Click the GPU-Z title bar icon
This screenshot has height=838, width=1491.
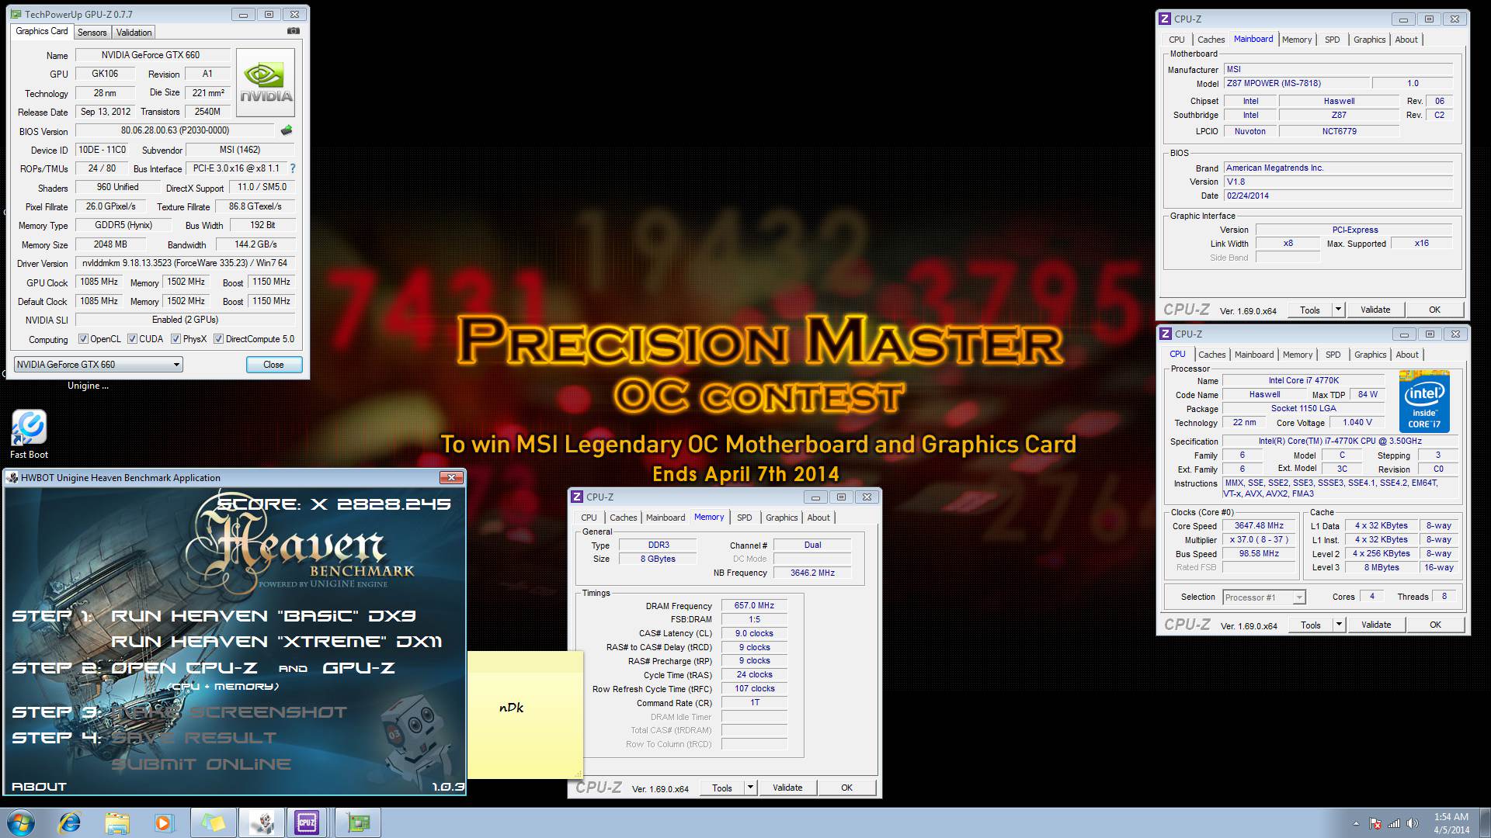[x=16, y=14]
